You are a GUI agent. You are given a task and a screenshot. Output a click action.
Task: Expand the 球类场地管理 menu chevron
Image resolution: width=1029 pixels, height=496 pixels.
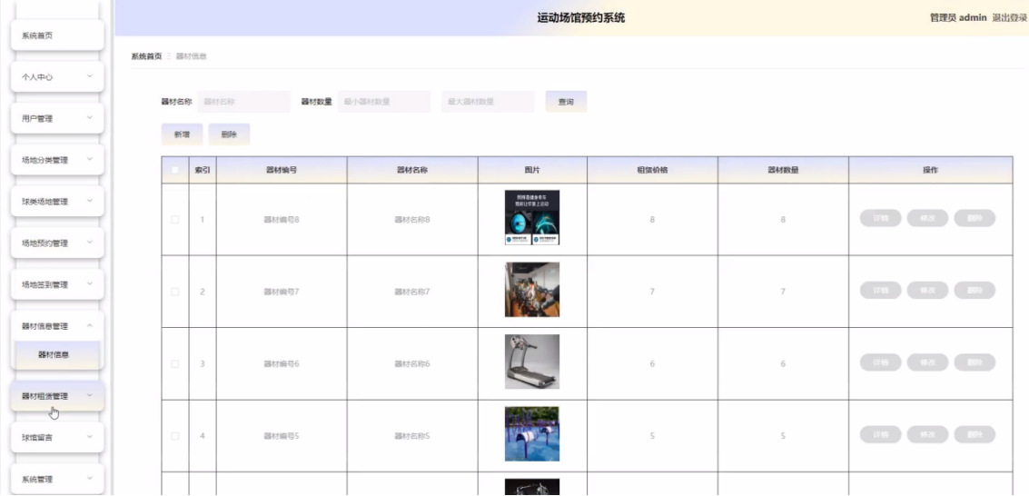tap(90, 201)
